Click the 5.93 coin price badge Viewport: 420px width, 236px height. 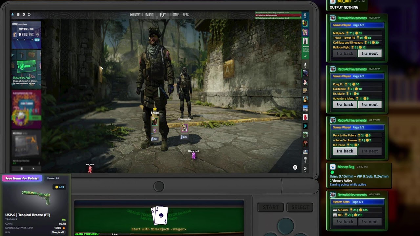(59, 187)
